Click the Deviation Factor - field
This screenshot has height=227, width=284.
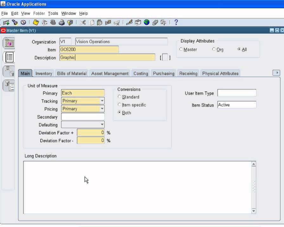coord(91,140)
